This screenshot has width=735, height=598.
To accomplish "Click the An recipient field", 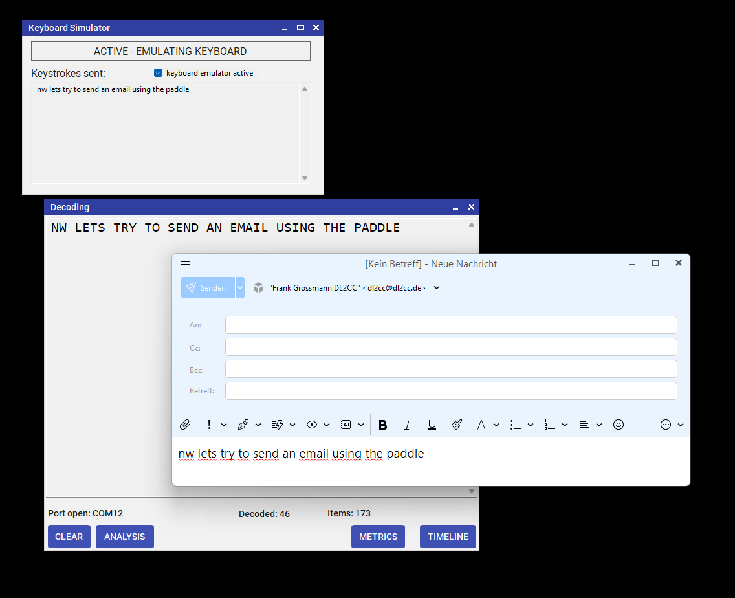I will click(451, 325).
